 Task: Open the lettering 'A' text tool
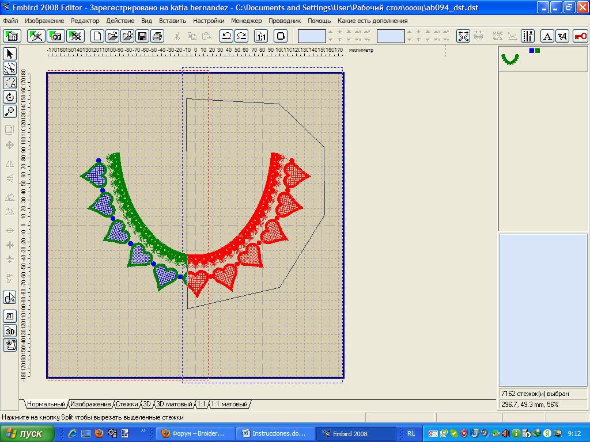click(547, 36)
